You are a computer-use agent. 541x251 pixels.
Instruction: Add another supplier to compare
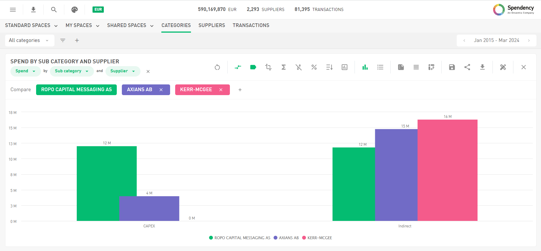[x=240, y=90]
